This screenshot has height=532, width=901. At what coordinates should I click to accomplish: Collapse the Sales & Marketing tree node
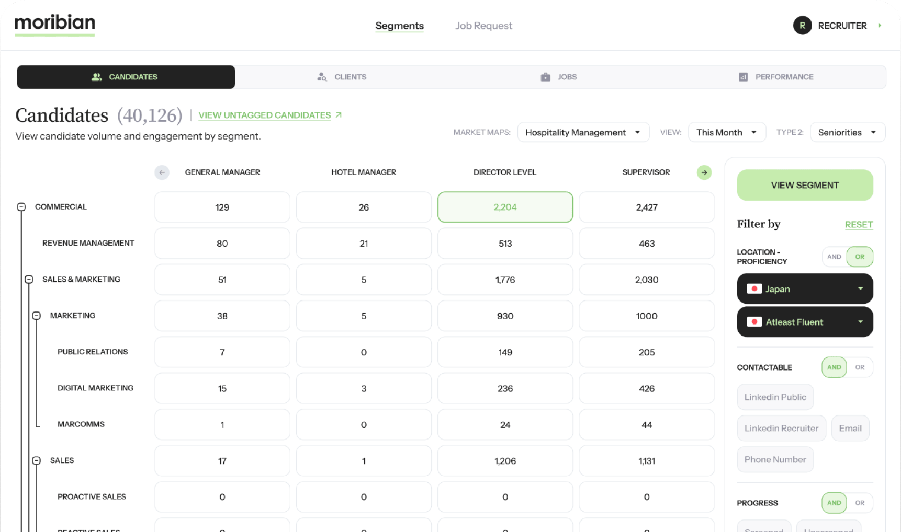pos(29,280)
